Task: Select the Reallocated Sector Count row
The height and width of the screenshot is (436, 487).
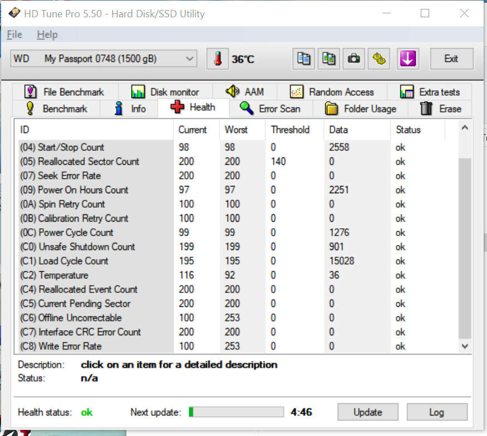Action: point(89,161)
